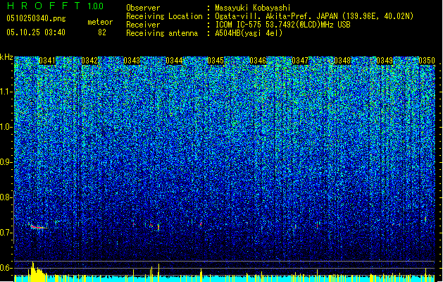This screenshot has height=282, width=443.
Task: Click the date stamp 05.10.25 03:40
Action: tap(36, 32)
